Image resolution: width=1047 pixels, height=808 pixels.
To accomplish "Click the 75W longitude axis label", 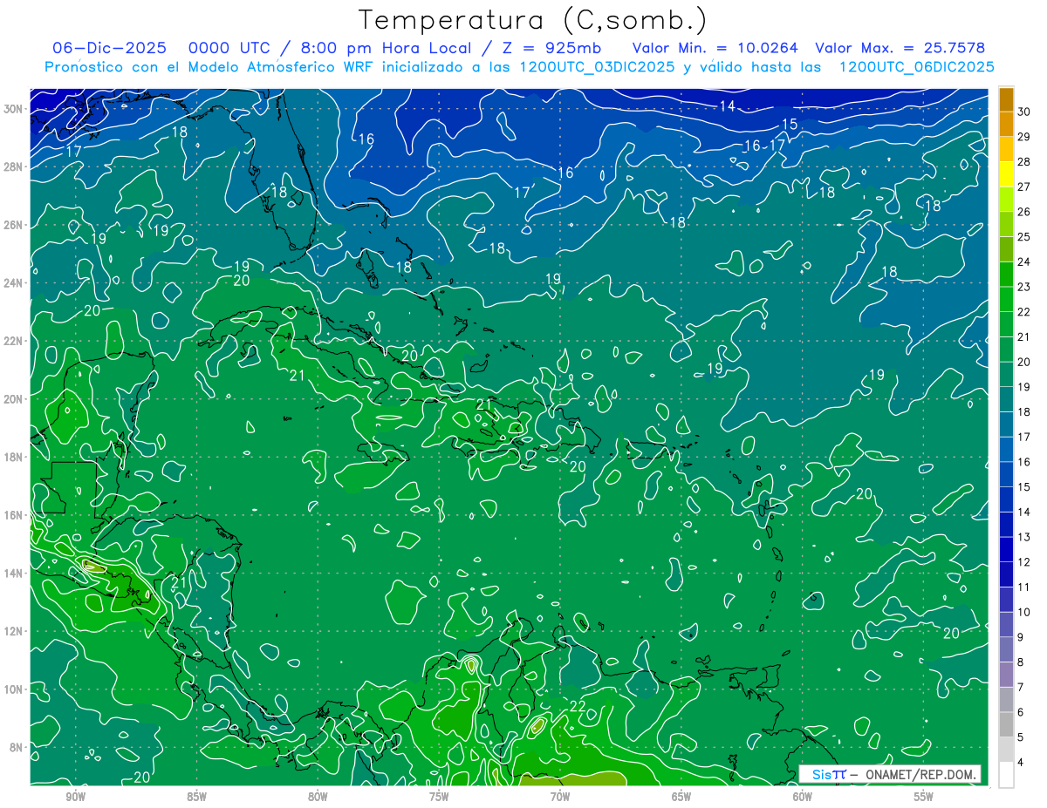I will coord(439,797).
